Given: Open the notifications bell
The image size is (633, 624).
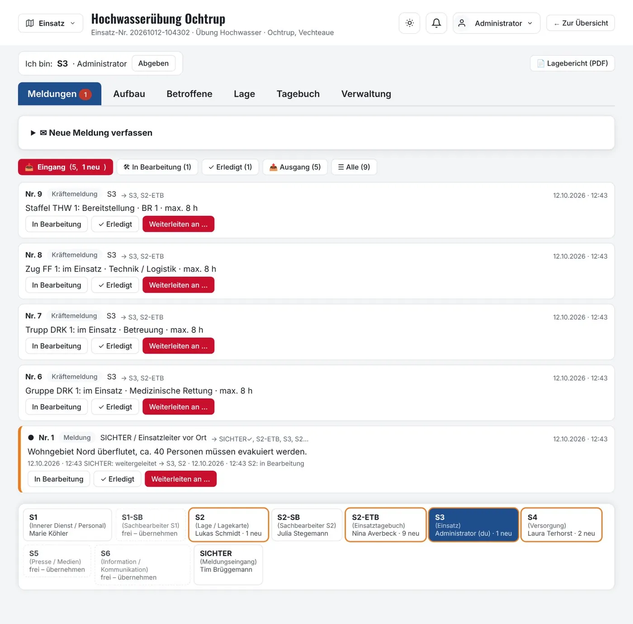Looking at the screenshot, I should point(436,23).
